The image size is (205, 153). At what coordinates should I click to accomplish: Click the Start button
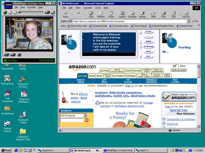pyautogui.click(x=6, y=150)
